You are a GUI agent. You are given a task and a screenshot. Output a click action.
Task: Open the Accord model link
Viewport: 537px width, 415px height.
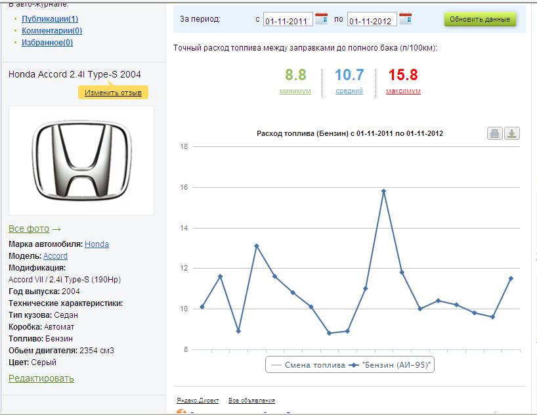(55, 256)
